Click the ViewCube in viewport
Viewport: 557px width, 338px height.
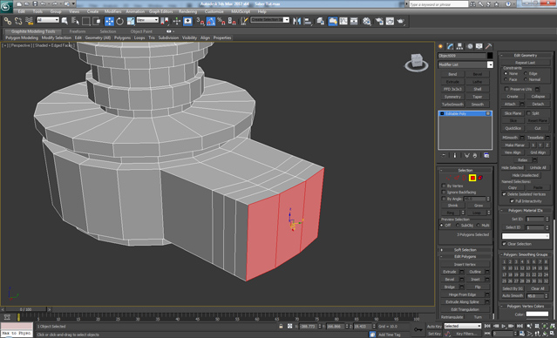[417, 62]
